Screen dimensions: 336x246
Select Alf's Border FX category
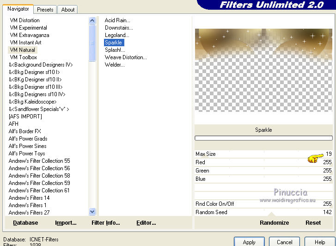pos(24,131)
